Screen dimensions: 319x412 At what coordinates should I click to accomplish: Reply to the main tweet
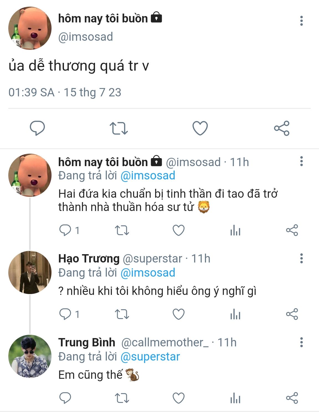pyautogui.click(x=37, y=128)
